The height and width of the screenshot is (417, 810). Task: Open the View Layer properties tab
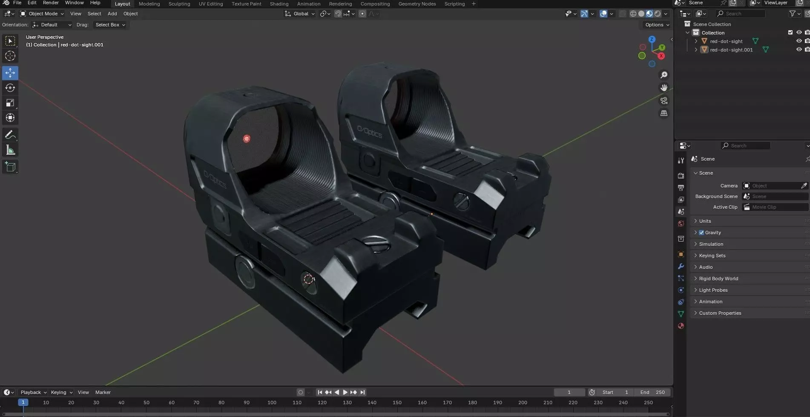(681, 199)
